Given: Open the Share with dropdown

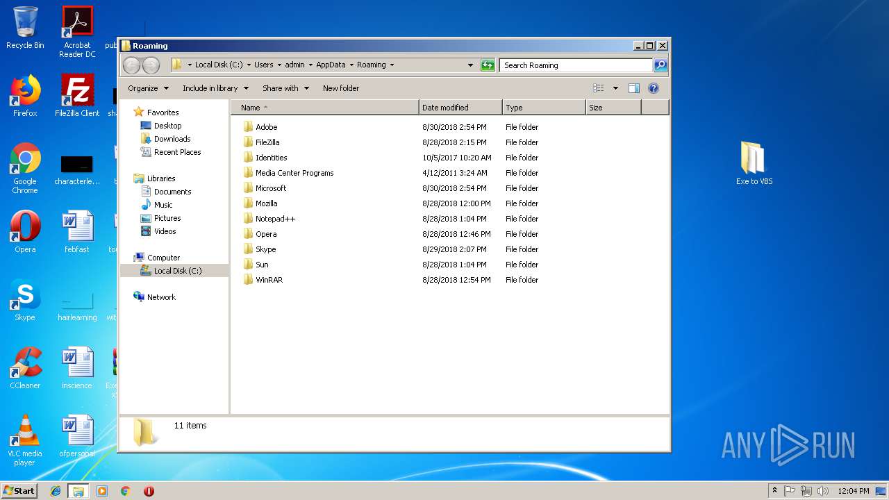Looking at the screenshot, I should 285,88.
